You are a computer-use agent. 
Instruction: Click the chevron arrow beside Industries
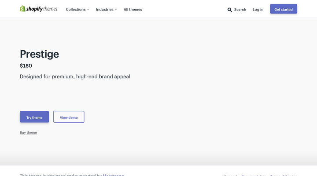116,10
